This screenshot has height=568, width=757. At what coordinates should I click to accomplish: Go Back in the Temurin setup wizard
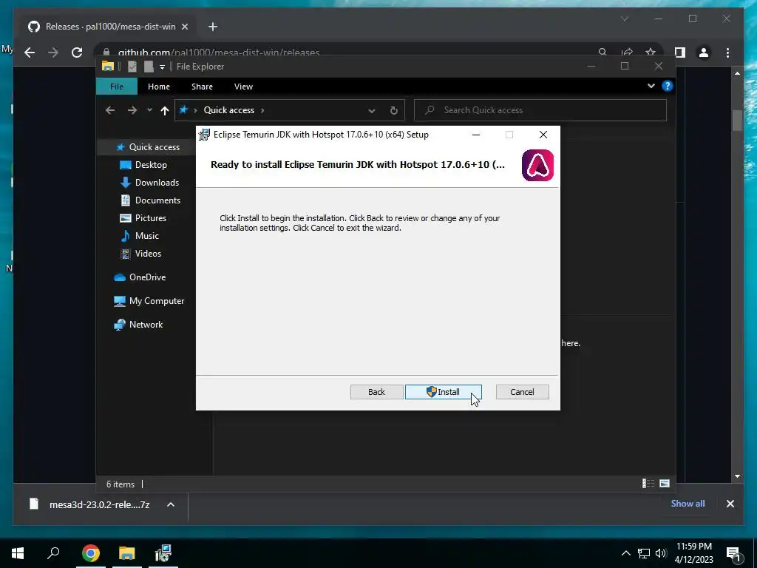coord(376,392)
